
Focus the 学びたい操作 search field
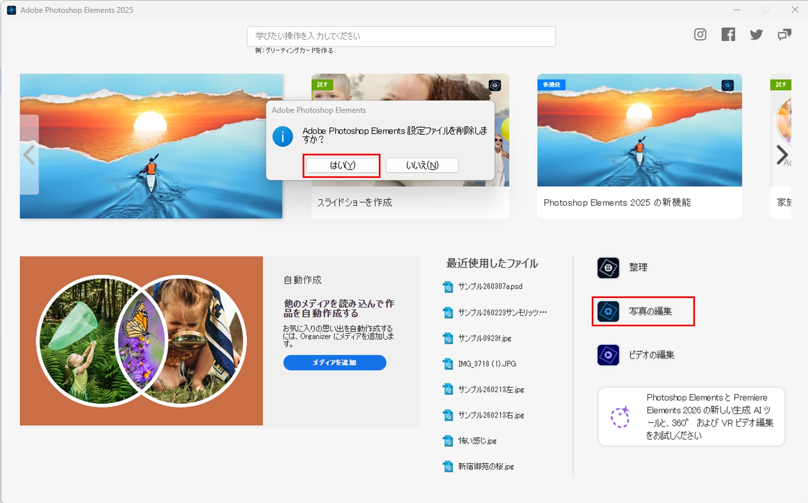click(x=401, y=36)
